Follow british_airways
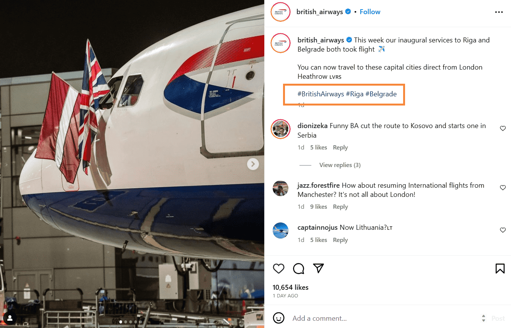Image resolution: width=511 pixels, height=328 pixels. (369, 11)
